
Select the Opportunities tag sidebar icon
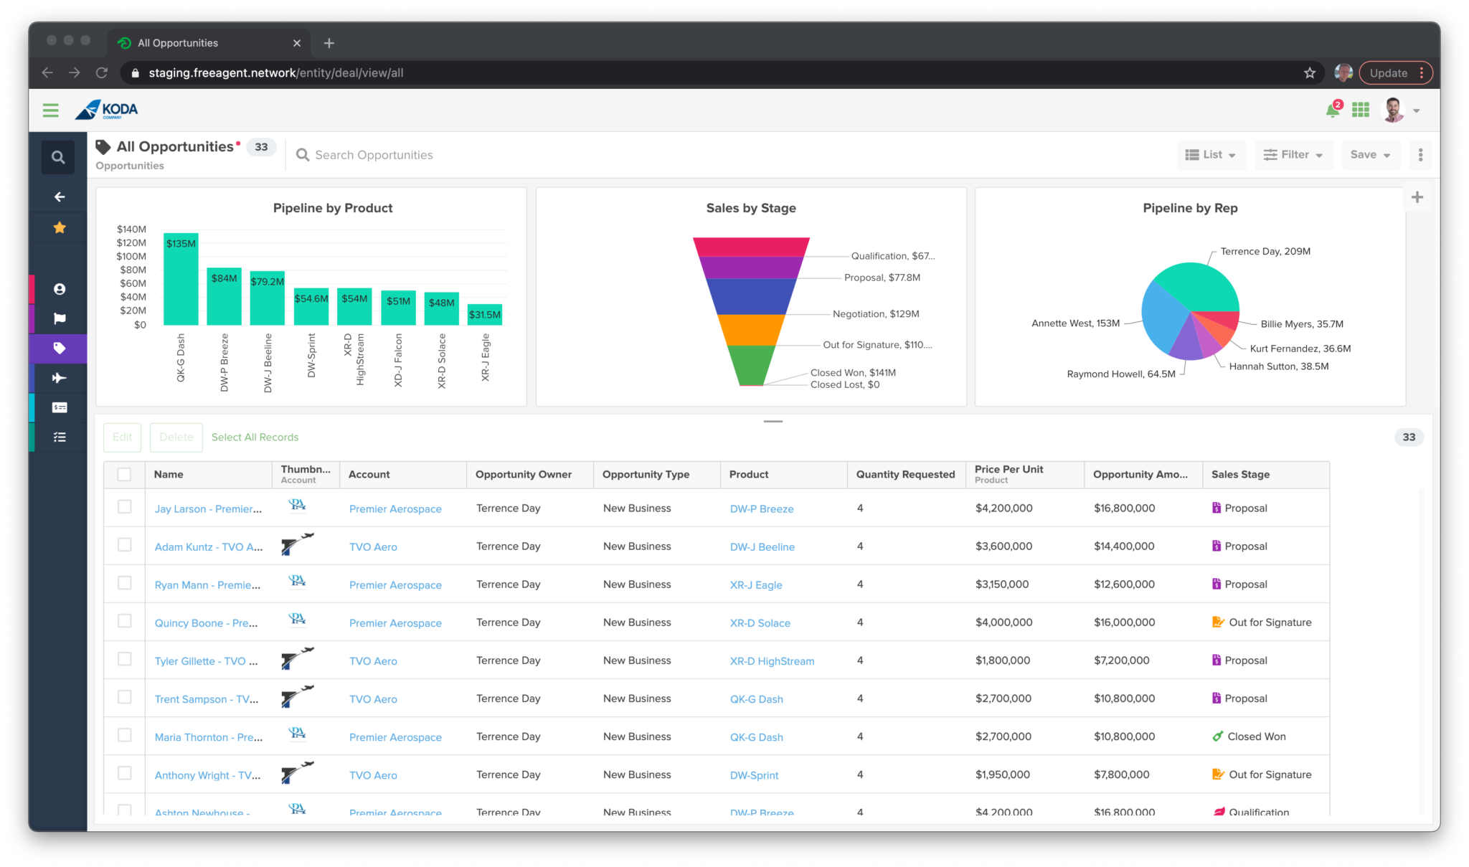60,349
